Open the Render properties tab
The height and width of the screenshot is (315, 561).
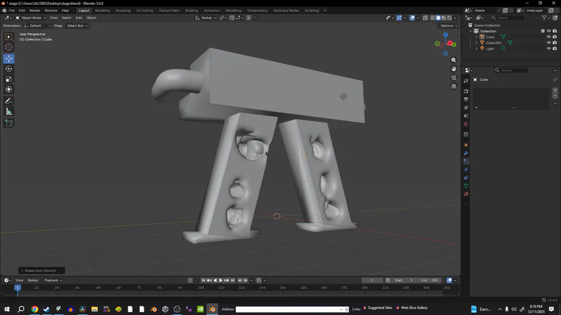point(466,92)
